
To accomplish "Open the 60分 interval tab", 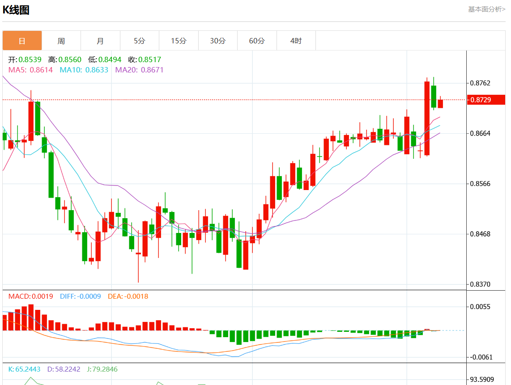I will coord(257,41).
